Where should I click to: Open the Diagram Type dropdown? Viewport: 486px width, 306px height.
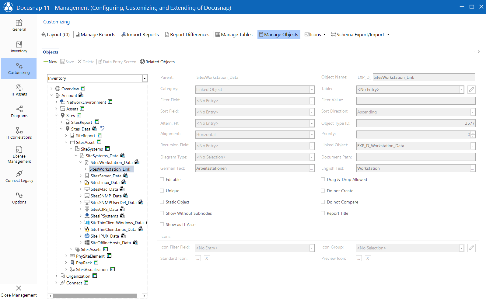[312, 157]
